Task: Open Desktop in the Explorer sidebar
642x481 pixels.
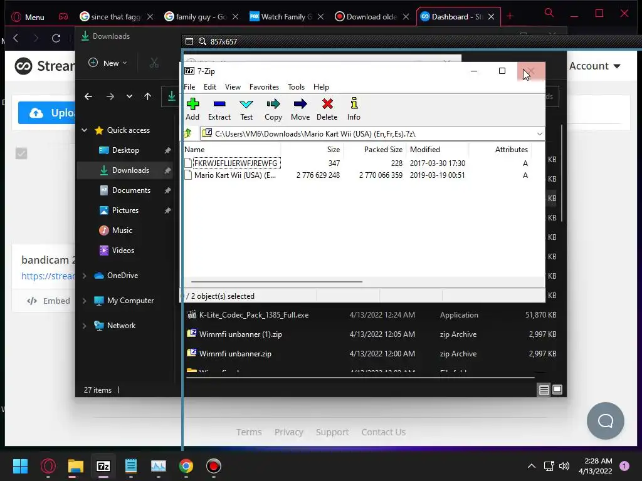Action: [125, 150]
